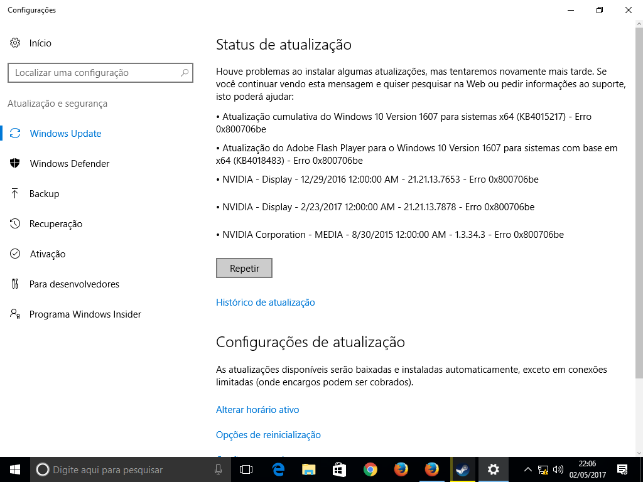Click the Backup arrow icon

15,193
